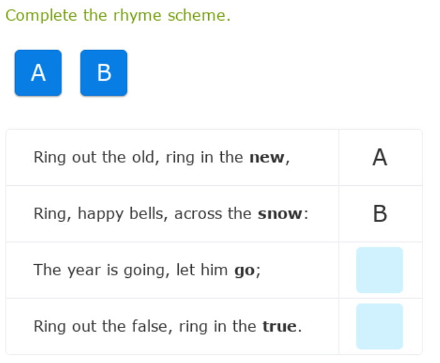Click the word "rhyme" in the instruction
The image size is (440, 363).
[137, 16]
